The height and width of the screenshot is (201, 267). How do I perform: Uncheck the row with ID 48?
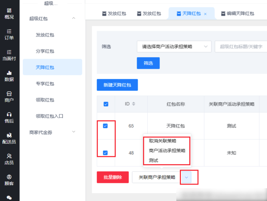tap(105, 153)
